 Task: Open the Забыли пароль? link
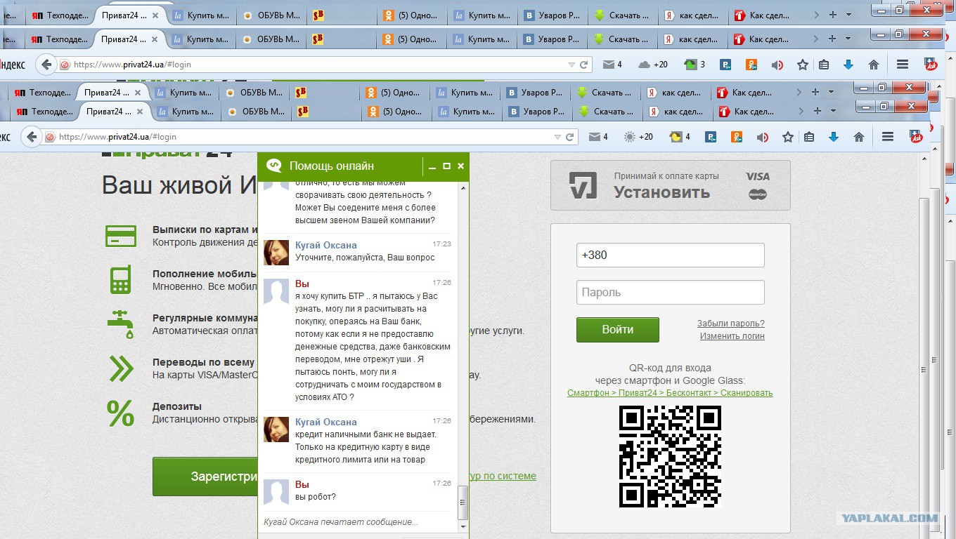click(731, 324)
